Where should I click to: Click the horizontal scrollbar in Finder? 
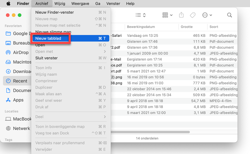click(x=150, y=132)
